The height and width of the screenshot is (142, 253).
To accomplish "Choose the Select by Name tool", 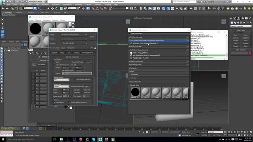I will (x=39, y=8).
